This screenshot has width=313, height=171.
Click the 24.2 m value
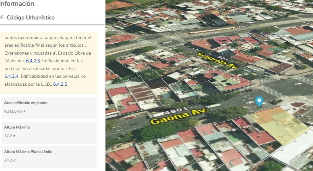pos(10,160)
